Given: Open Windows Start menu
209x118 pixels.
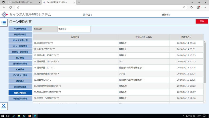Looking at the screenshot, I should point(2,116).
